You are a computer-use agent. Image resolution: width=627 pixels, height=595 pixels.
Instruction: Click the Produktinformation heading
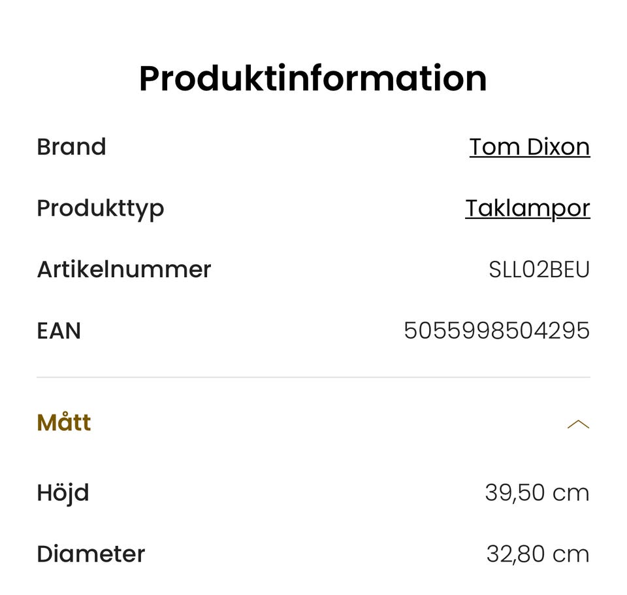313,78
